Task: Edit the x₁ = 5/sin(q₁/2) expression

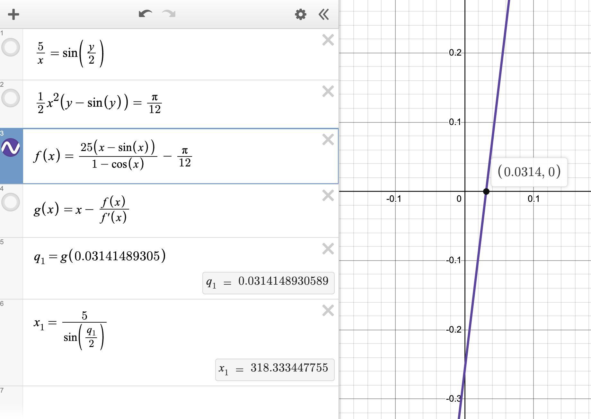Action: click(x=70, y=330)
